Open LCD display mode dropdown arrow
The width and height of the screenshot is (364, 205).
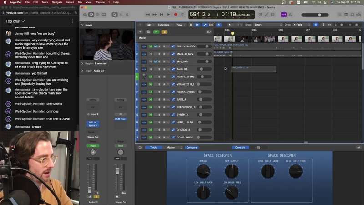pyautogui.click(x=253, y=15)
